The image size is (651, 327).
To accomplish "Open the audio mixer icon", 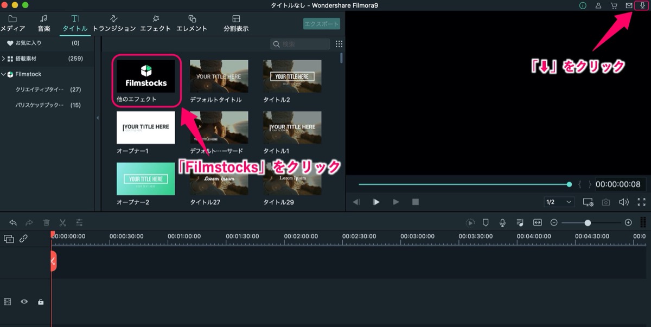I will pyautogui.click(x=520, y=222).
